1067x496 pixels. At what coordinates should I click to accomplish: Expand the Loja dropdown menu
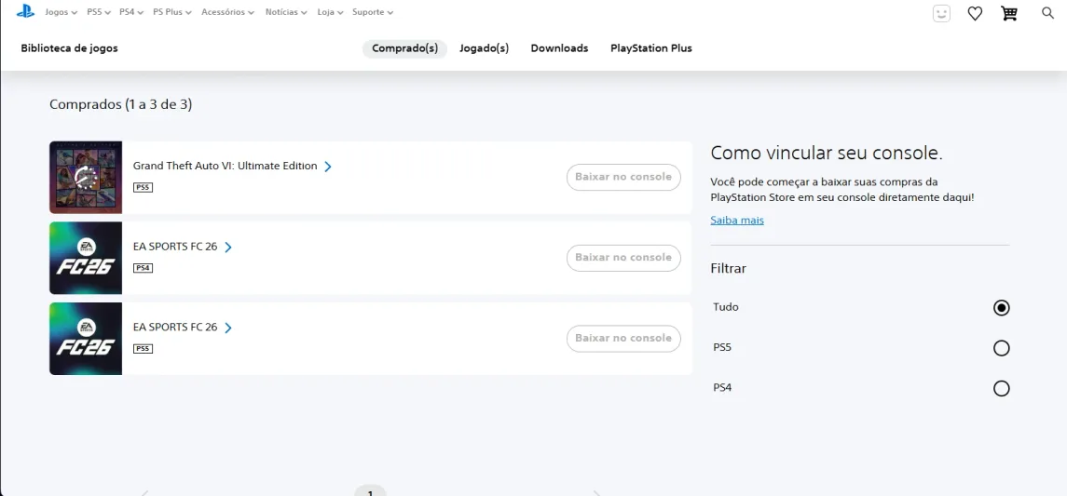pyautogui.click(x=330, y=12)
